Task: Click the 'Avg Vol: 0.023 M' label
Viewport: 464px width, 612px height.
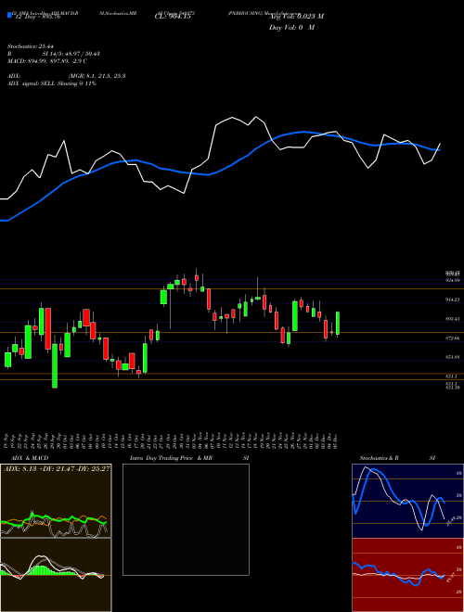Action: tap(296, 16)
